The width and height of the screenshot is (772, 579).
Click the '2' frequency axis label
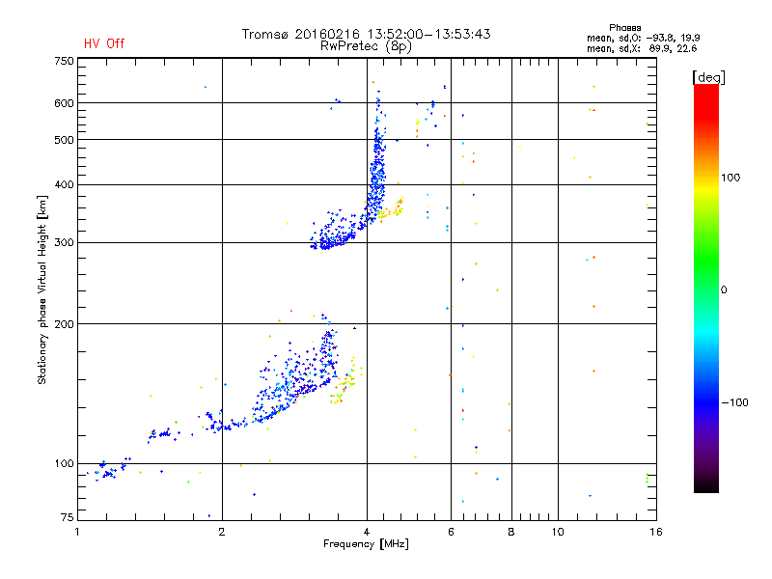(x=222, y=532)
